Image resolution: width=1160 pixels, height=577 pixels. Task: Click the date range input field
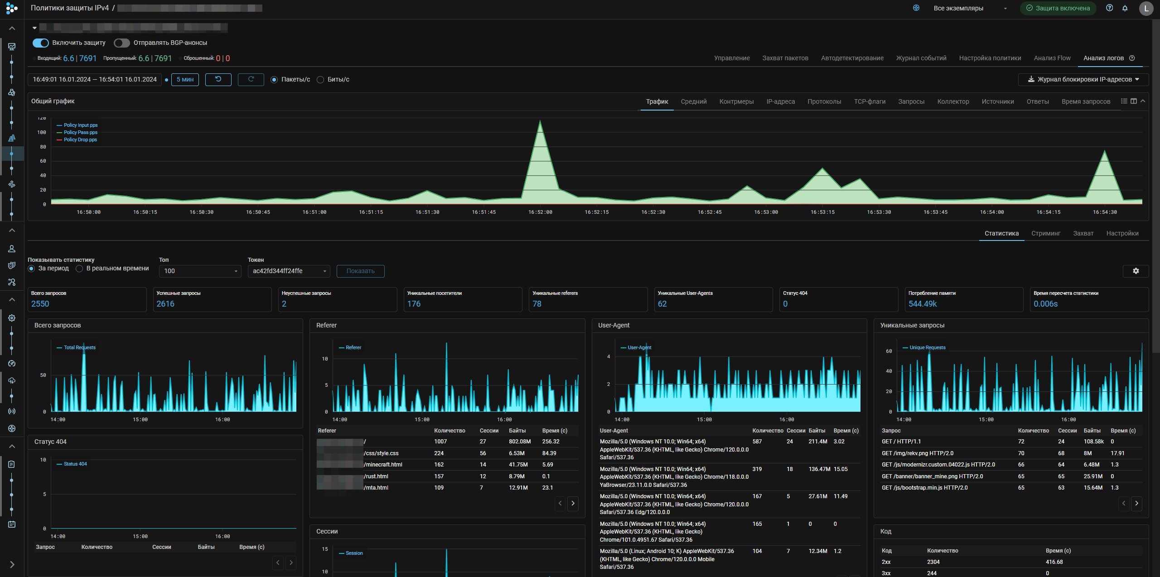pyautogui.click(x=95, y=79)
